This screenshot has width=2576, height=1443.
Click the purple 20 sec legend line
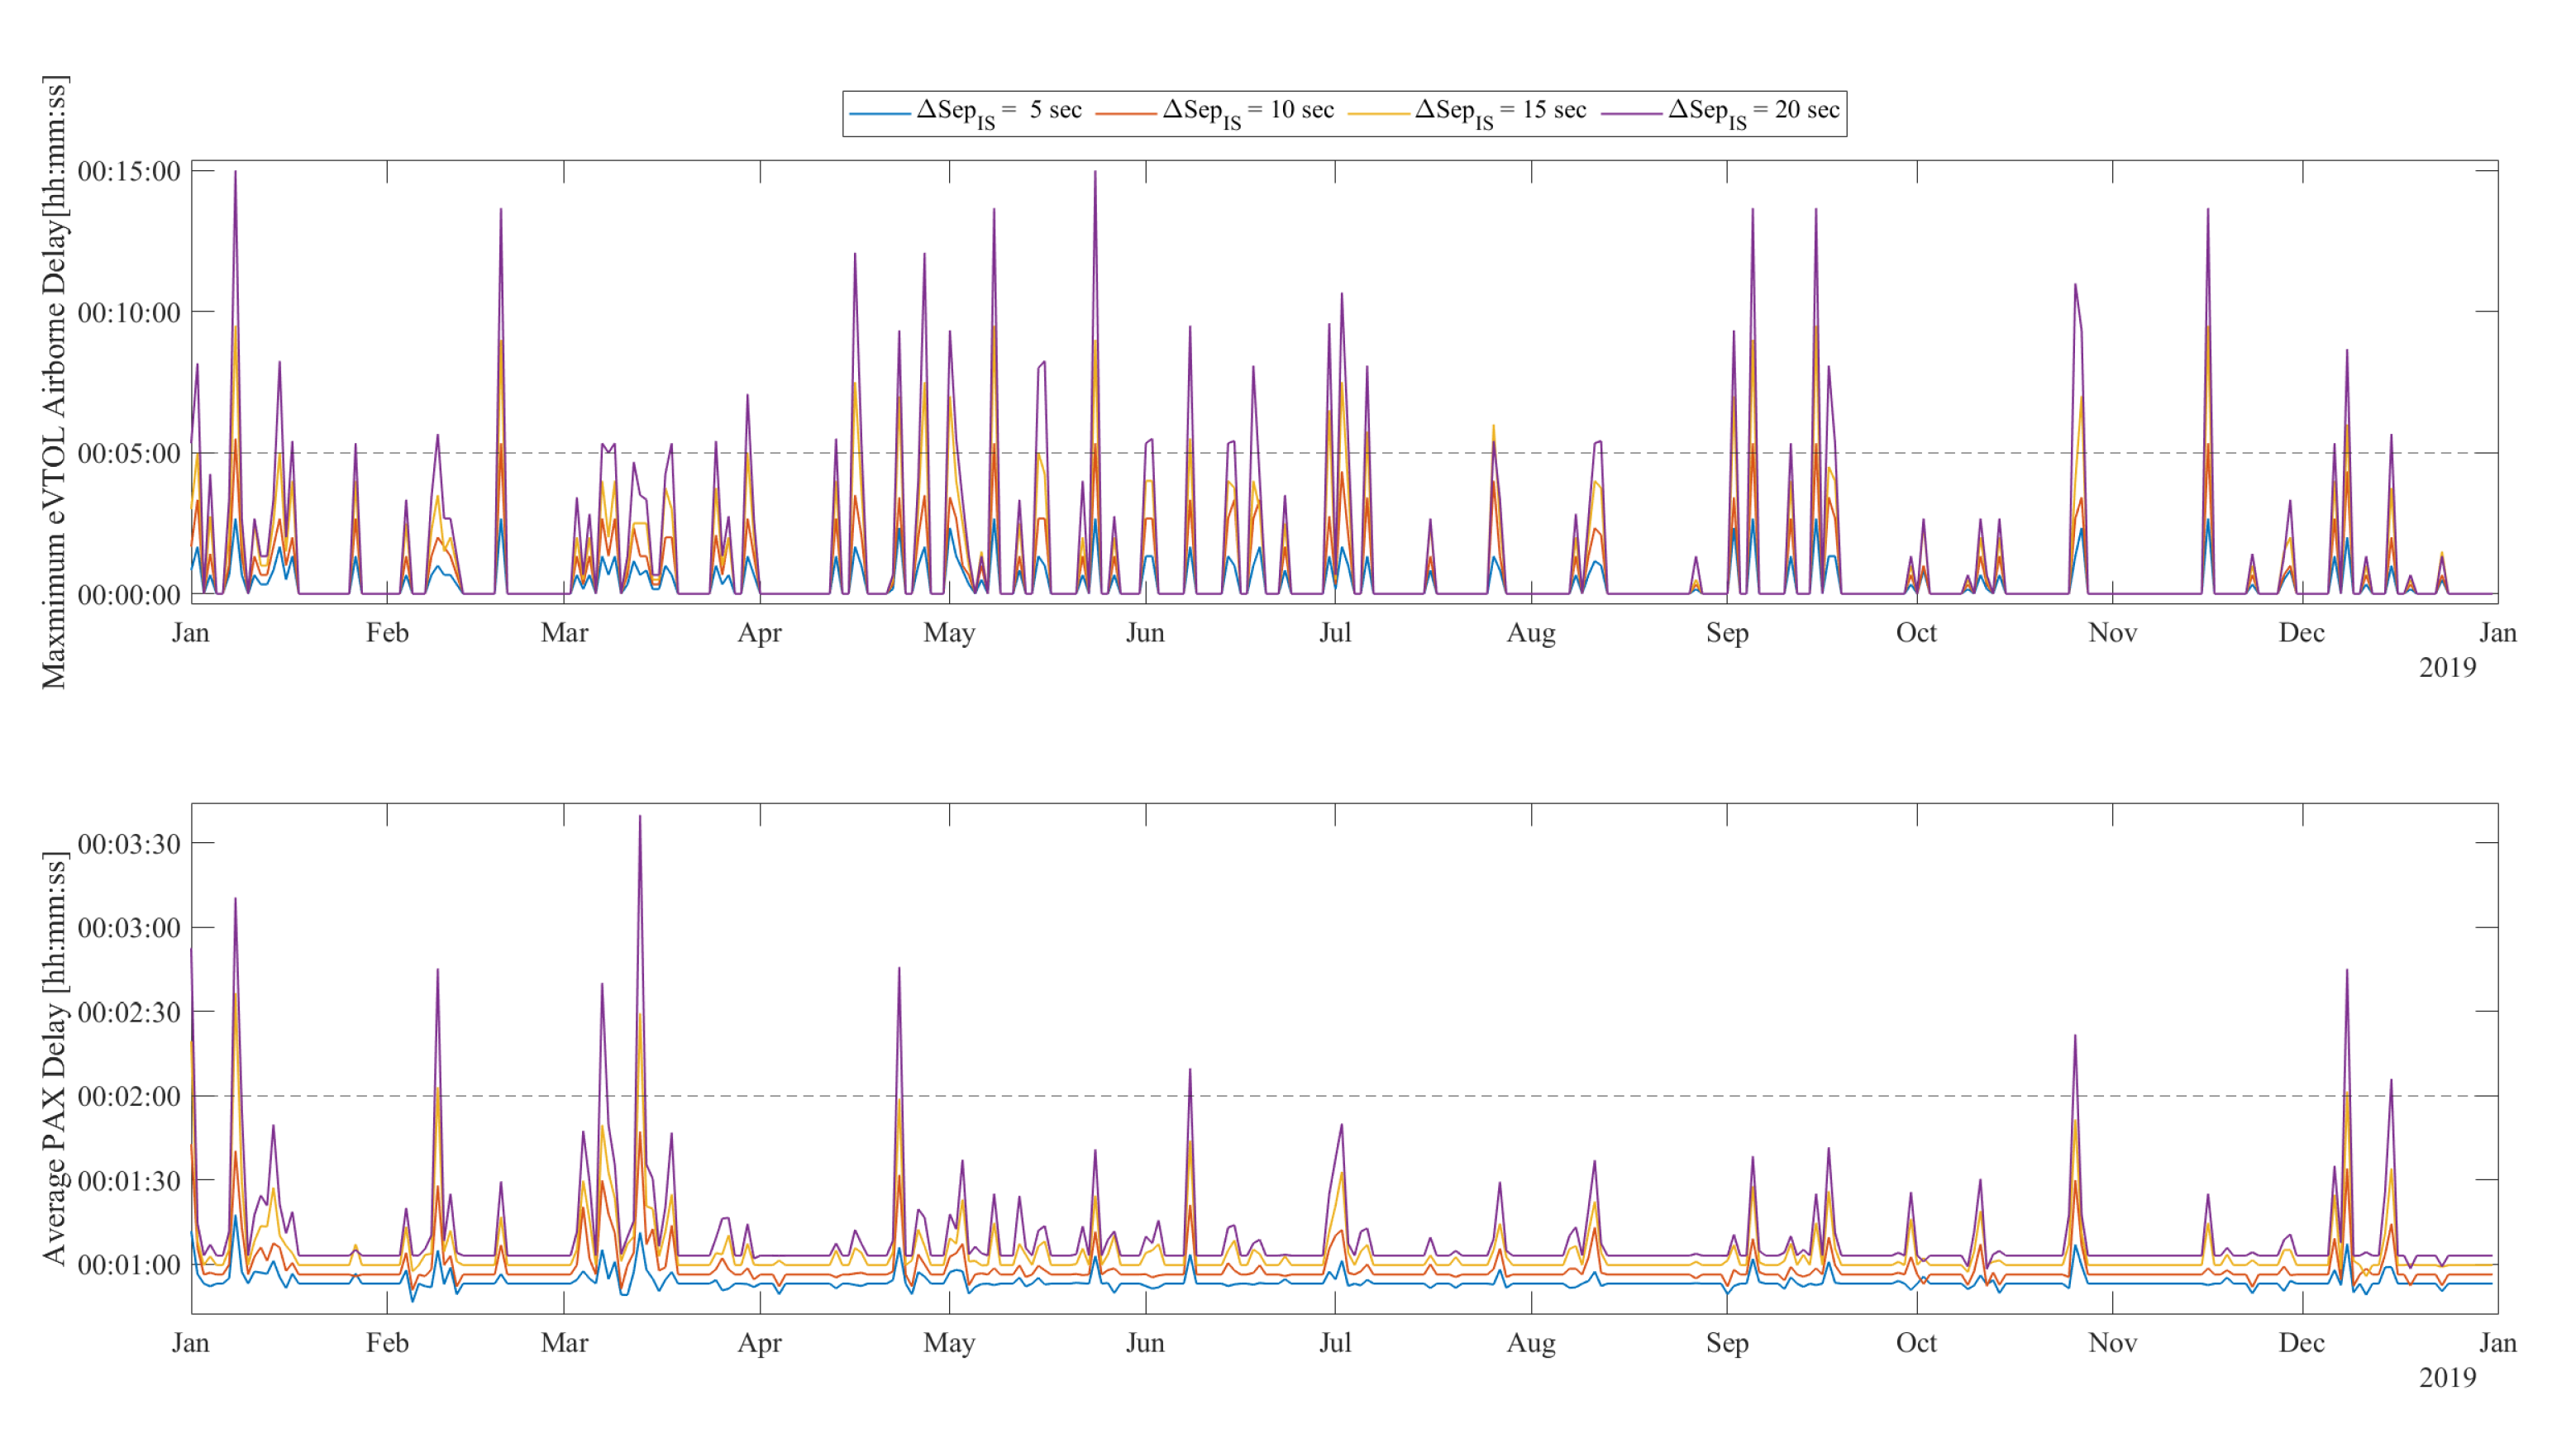click(x=1631, y=114)
